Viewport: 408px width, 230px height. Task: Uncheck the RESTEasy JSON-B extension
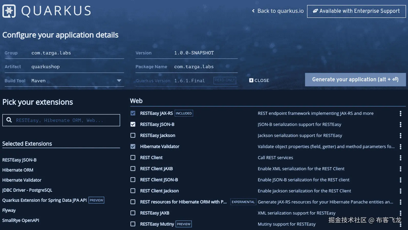(x=133, y=124)
